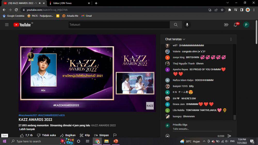Image resolution: width=258 pixels, height=145 pixels.
Task: Open the Chat teratas dropdown
Action: pyautogui.click(x=175, y=39)
